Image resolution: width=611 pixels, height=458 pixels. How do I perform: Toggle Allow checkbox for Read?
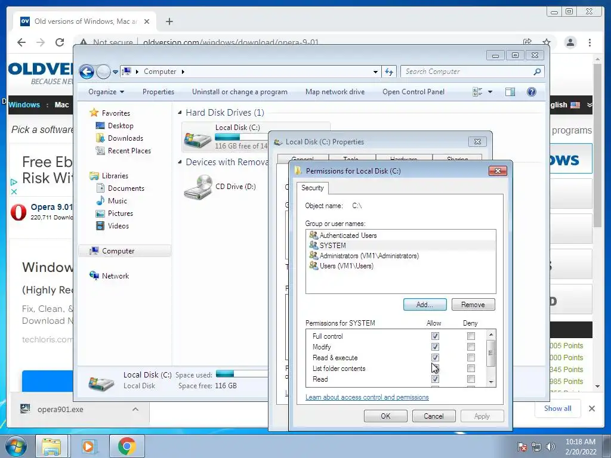(435, 379)
